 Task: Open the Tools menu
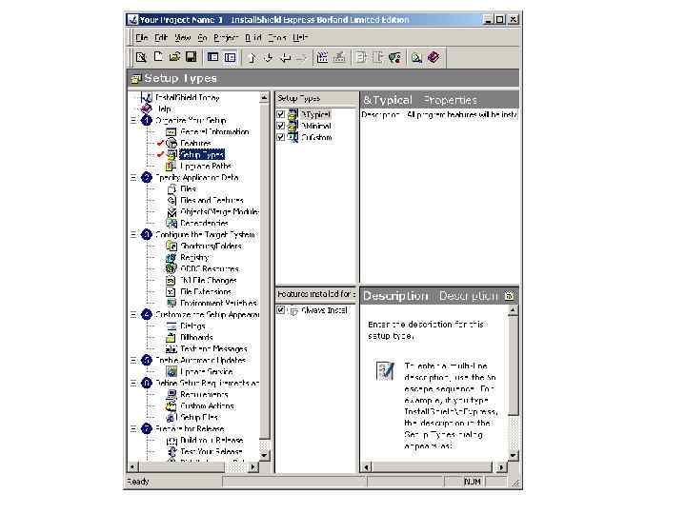(277, 37)
